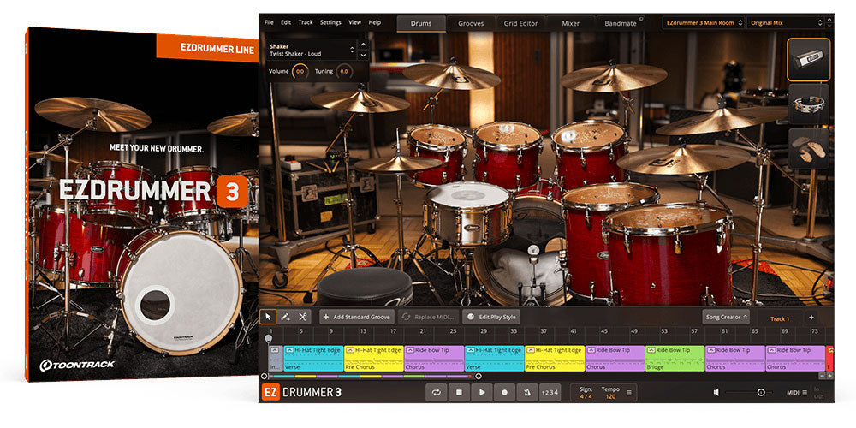Select the arrow pointer tool

click(x=268, y=317)
